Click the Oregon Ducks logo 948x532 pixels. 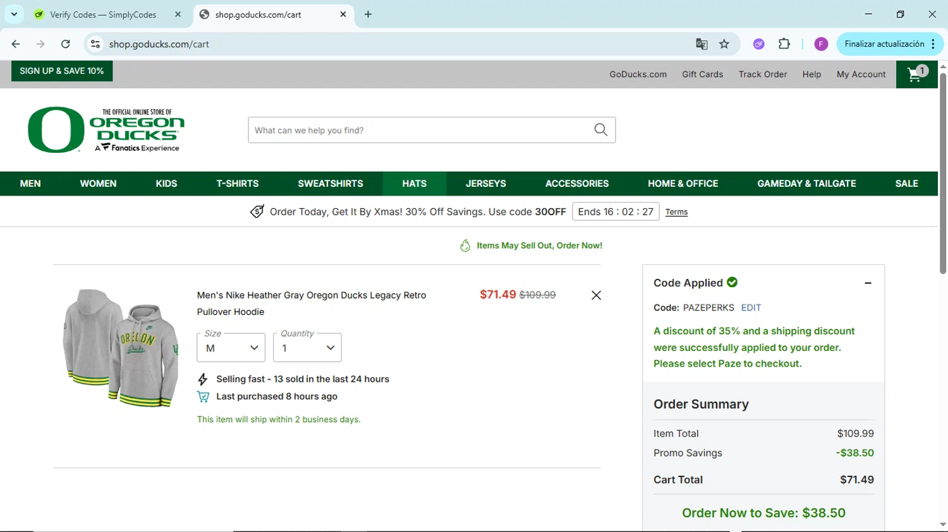106,130
